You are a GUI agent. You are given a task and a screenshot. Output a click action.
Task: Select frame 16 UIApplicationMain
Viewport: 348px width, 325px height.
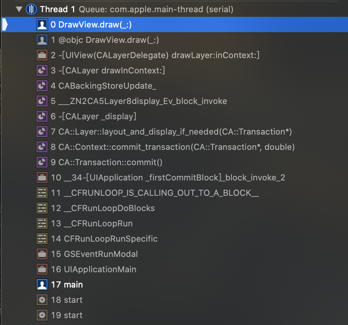174,270
